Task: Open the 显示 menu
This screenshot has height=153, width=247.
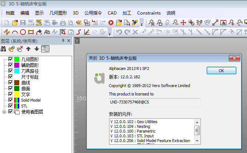Action: tap(39, 13)
